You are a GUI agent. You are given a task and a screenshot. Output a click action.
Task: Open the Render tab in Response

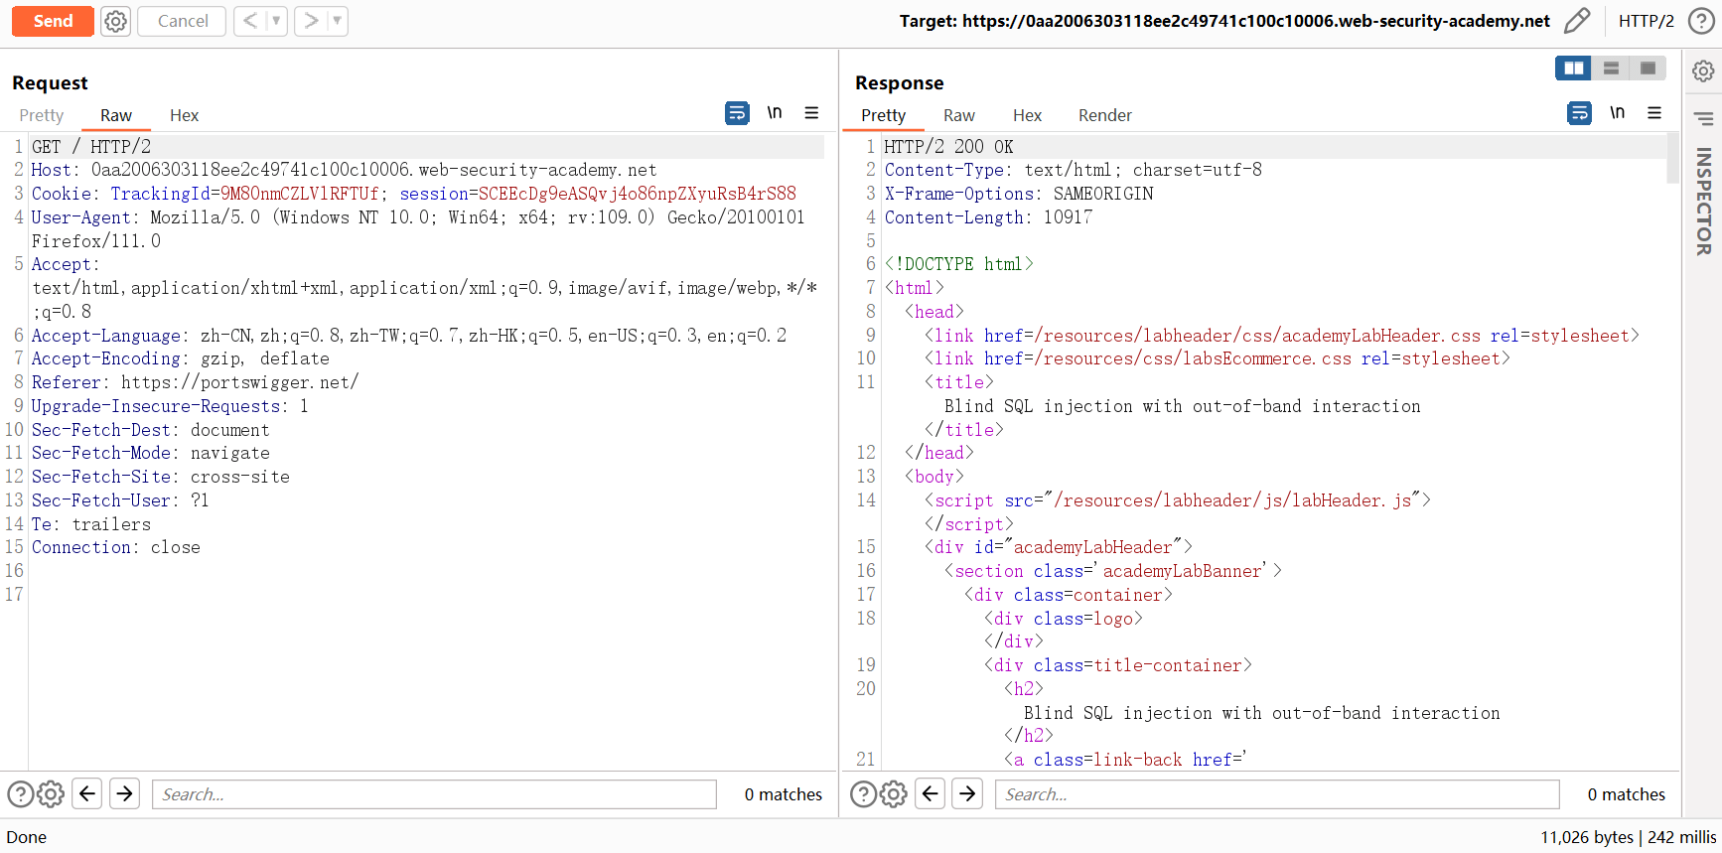click(1104, 115)
